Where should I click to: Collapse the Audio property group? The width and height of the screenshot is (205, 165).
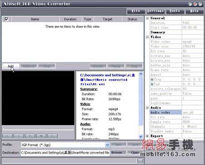pyautogui.click(x=147, y=108)
